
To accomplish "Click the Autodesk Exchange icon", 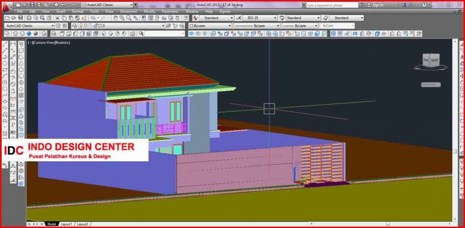I will [404, 5].
